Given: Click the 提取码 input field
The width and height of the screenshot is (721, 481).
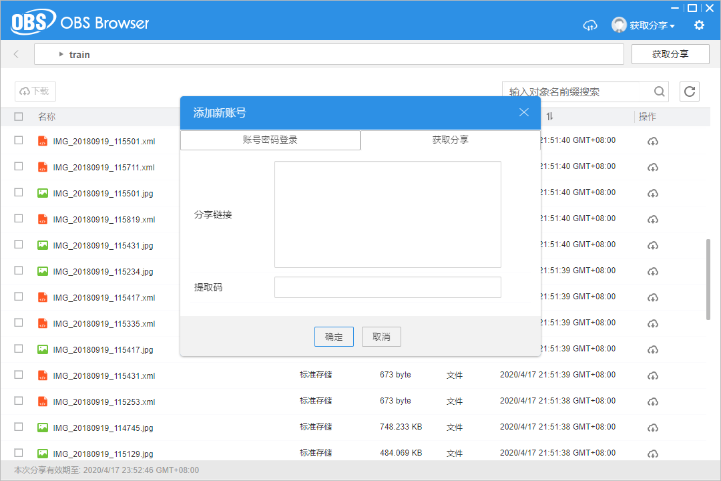Looking at the screenshot, I should [x=387, y=287].
